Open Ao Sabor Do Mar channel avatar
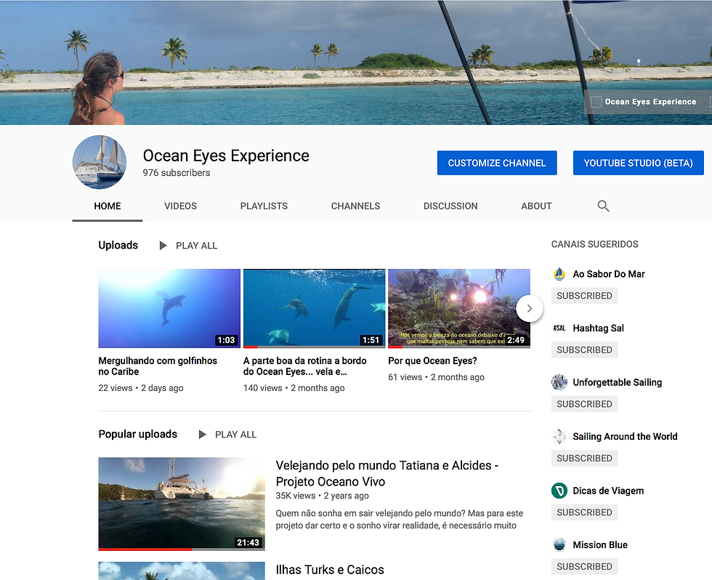712x580 pixels. click(559, 274)
